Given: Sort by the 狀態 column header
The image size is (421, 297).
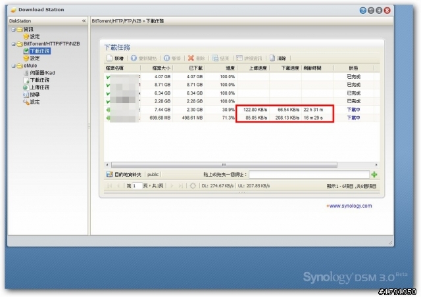Looking at the screenshot, I should click(354, 68).
